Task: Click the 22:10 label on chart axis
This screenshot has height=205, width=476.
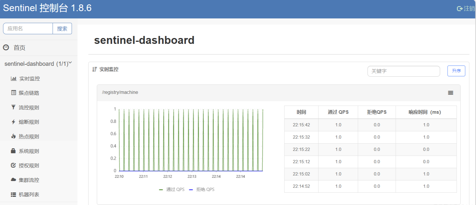Action: click(119, 176)
